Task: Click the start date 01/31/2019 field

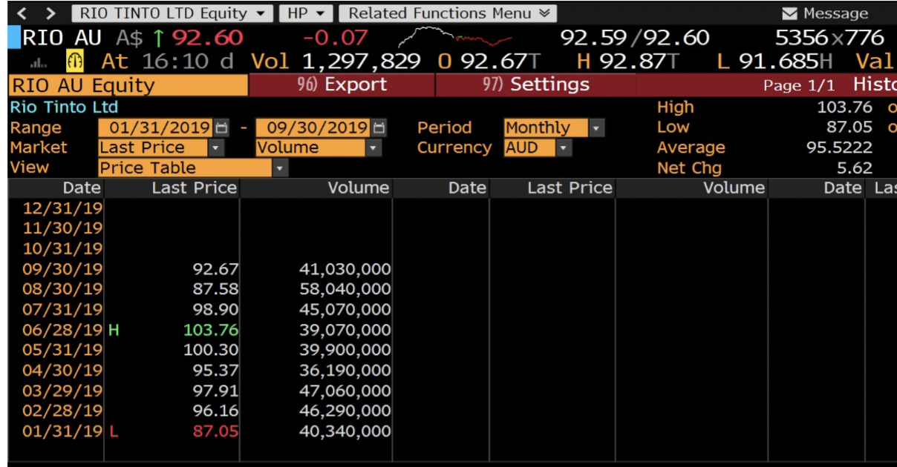Action: tap(157, 127)
